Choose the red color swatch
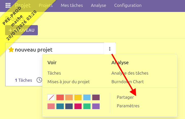The width and height of the screenshot is (185, 119). pyautogui.click(x=60, y=97)
